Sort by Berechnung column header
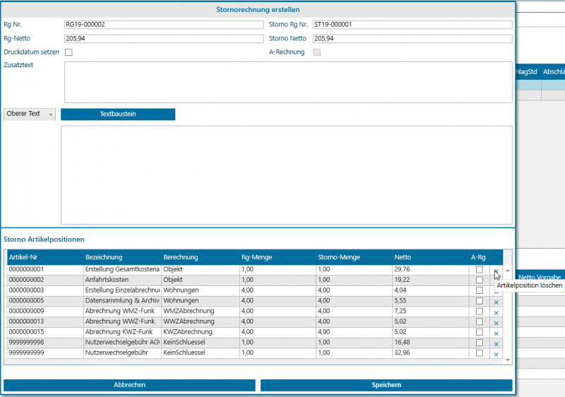 [x=201, y=257]
